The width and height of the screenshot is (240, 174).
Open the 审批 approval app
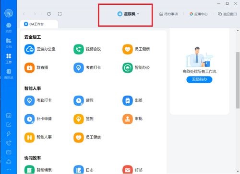pyautogui.click(x=132, y=119)
